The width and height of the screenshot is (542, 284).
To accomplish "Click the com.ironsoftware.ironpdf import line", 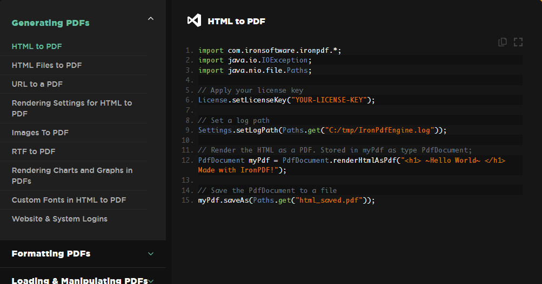I will click(270, 50).
